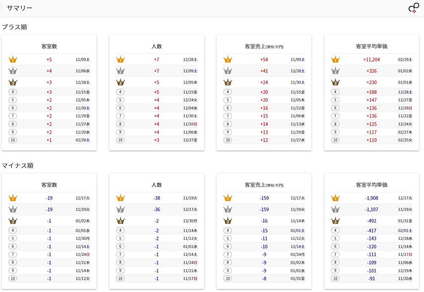Click the 11/06水 date in プラス順 客室数
This screenshot has height=292, width=424.
pos(83,71)
